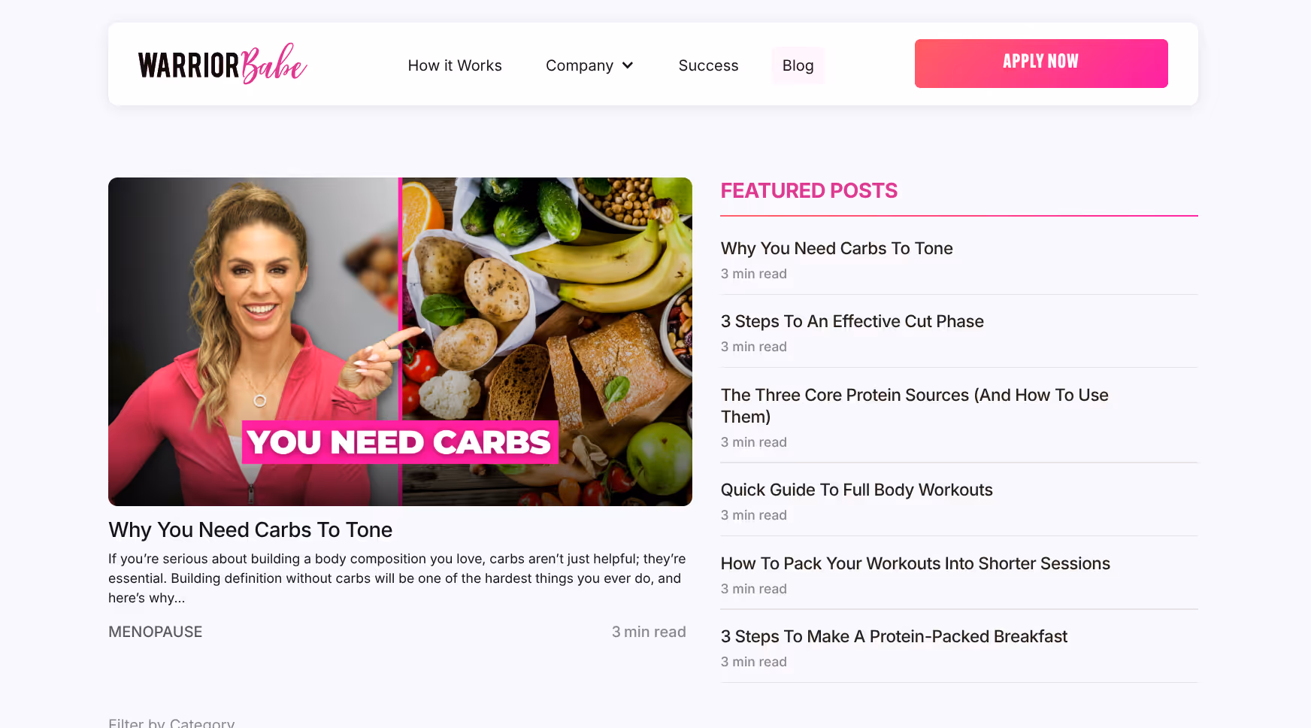The width and height of the screenshot is (1311, 728).
Task: Expand the Company dropdown chevron
Action: [628, 65]
